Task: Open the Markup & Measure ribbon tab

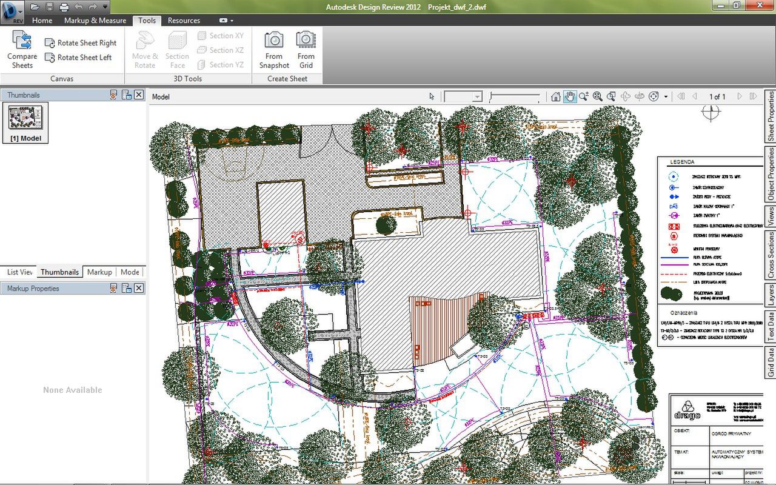Action: (95, 20)
